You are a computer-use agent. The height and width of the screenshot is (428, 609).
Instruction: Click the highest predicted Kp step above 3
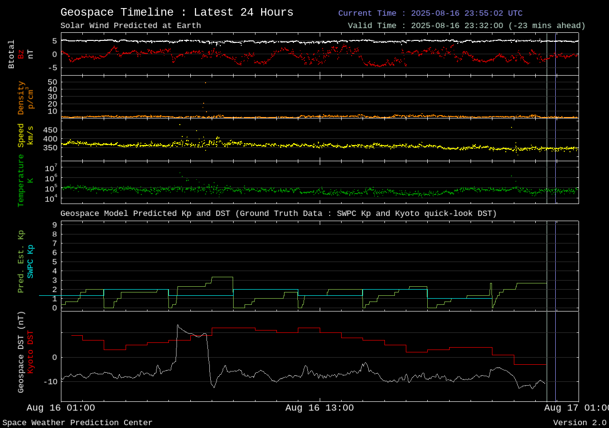(x=222, y=277)
